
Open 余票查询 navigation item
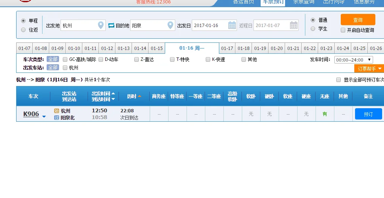(304, 2)
